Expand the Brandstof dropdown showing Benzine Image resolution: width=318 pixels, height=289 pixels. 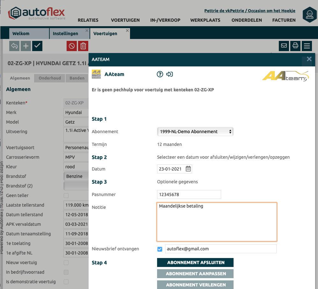click(76, 176)
